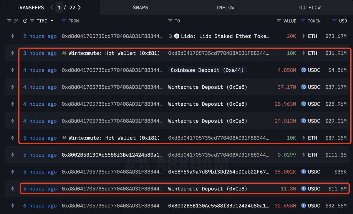Open Coinbase Deposit (0xa44) address
This screenshot has height=214, width=353.
point(207,70)
